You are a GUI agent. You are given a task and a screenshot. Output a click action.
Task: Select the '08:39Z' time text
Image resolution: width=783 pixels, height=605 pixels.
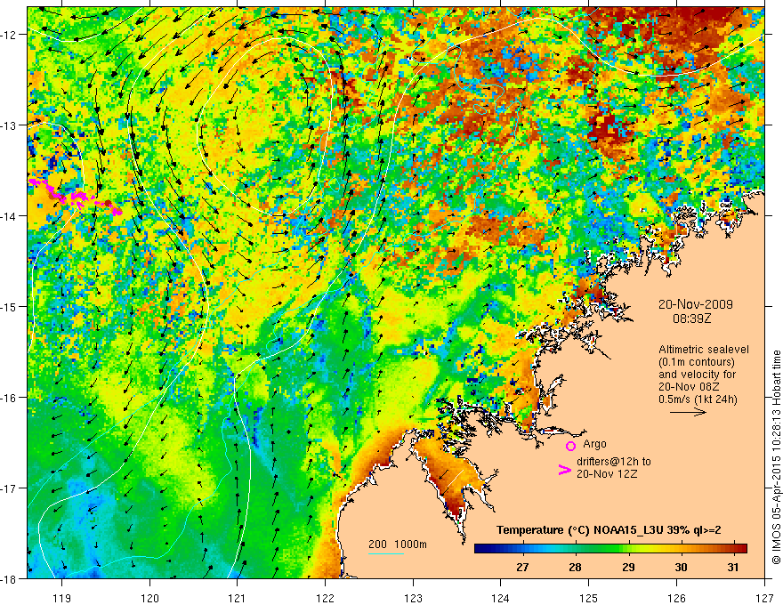691,318
